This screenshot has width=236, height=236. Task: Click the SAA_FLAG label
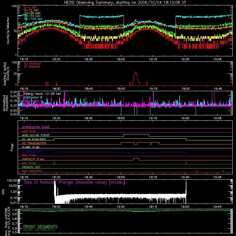click(x=29, y=155)
